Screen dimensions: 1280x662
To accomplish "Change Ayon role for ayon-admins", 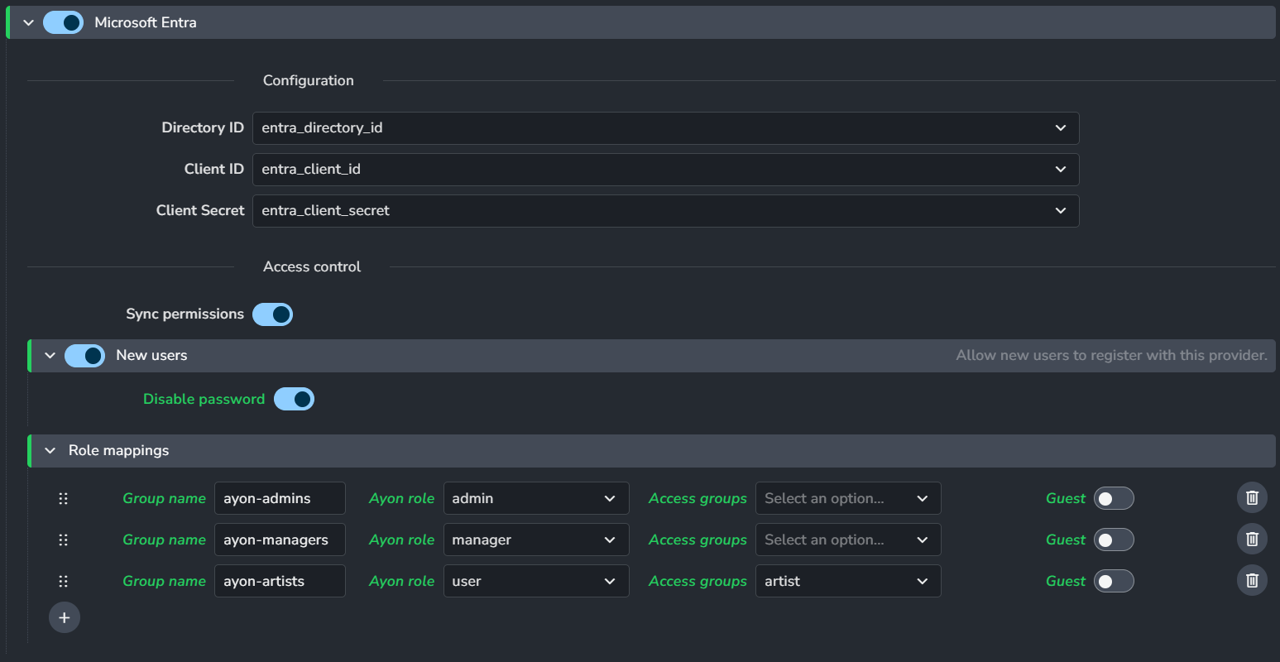I will [x=536, y=498].
